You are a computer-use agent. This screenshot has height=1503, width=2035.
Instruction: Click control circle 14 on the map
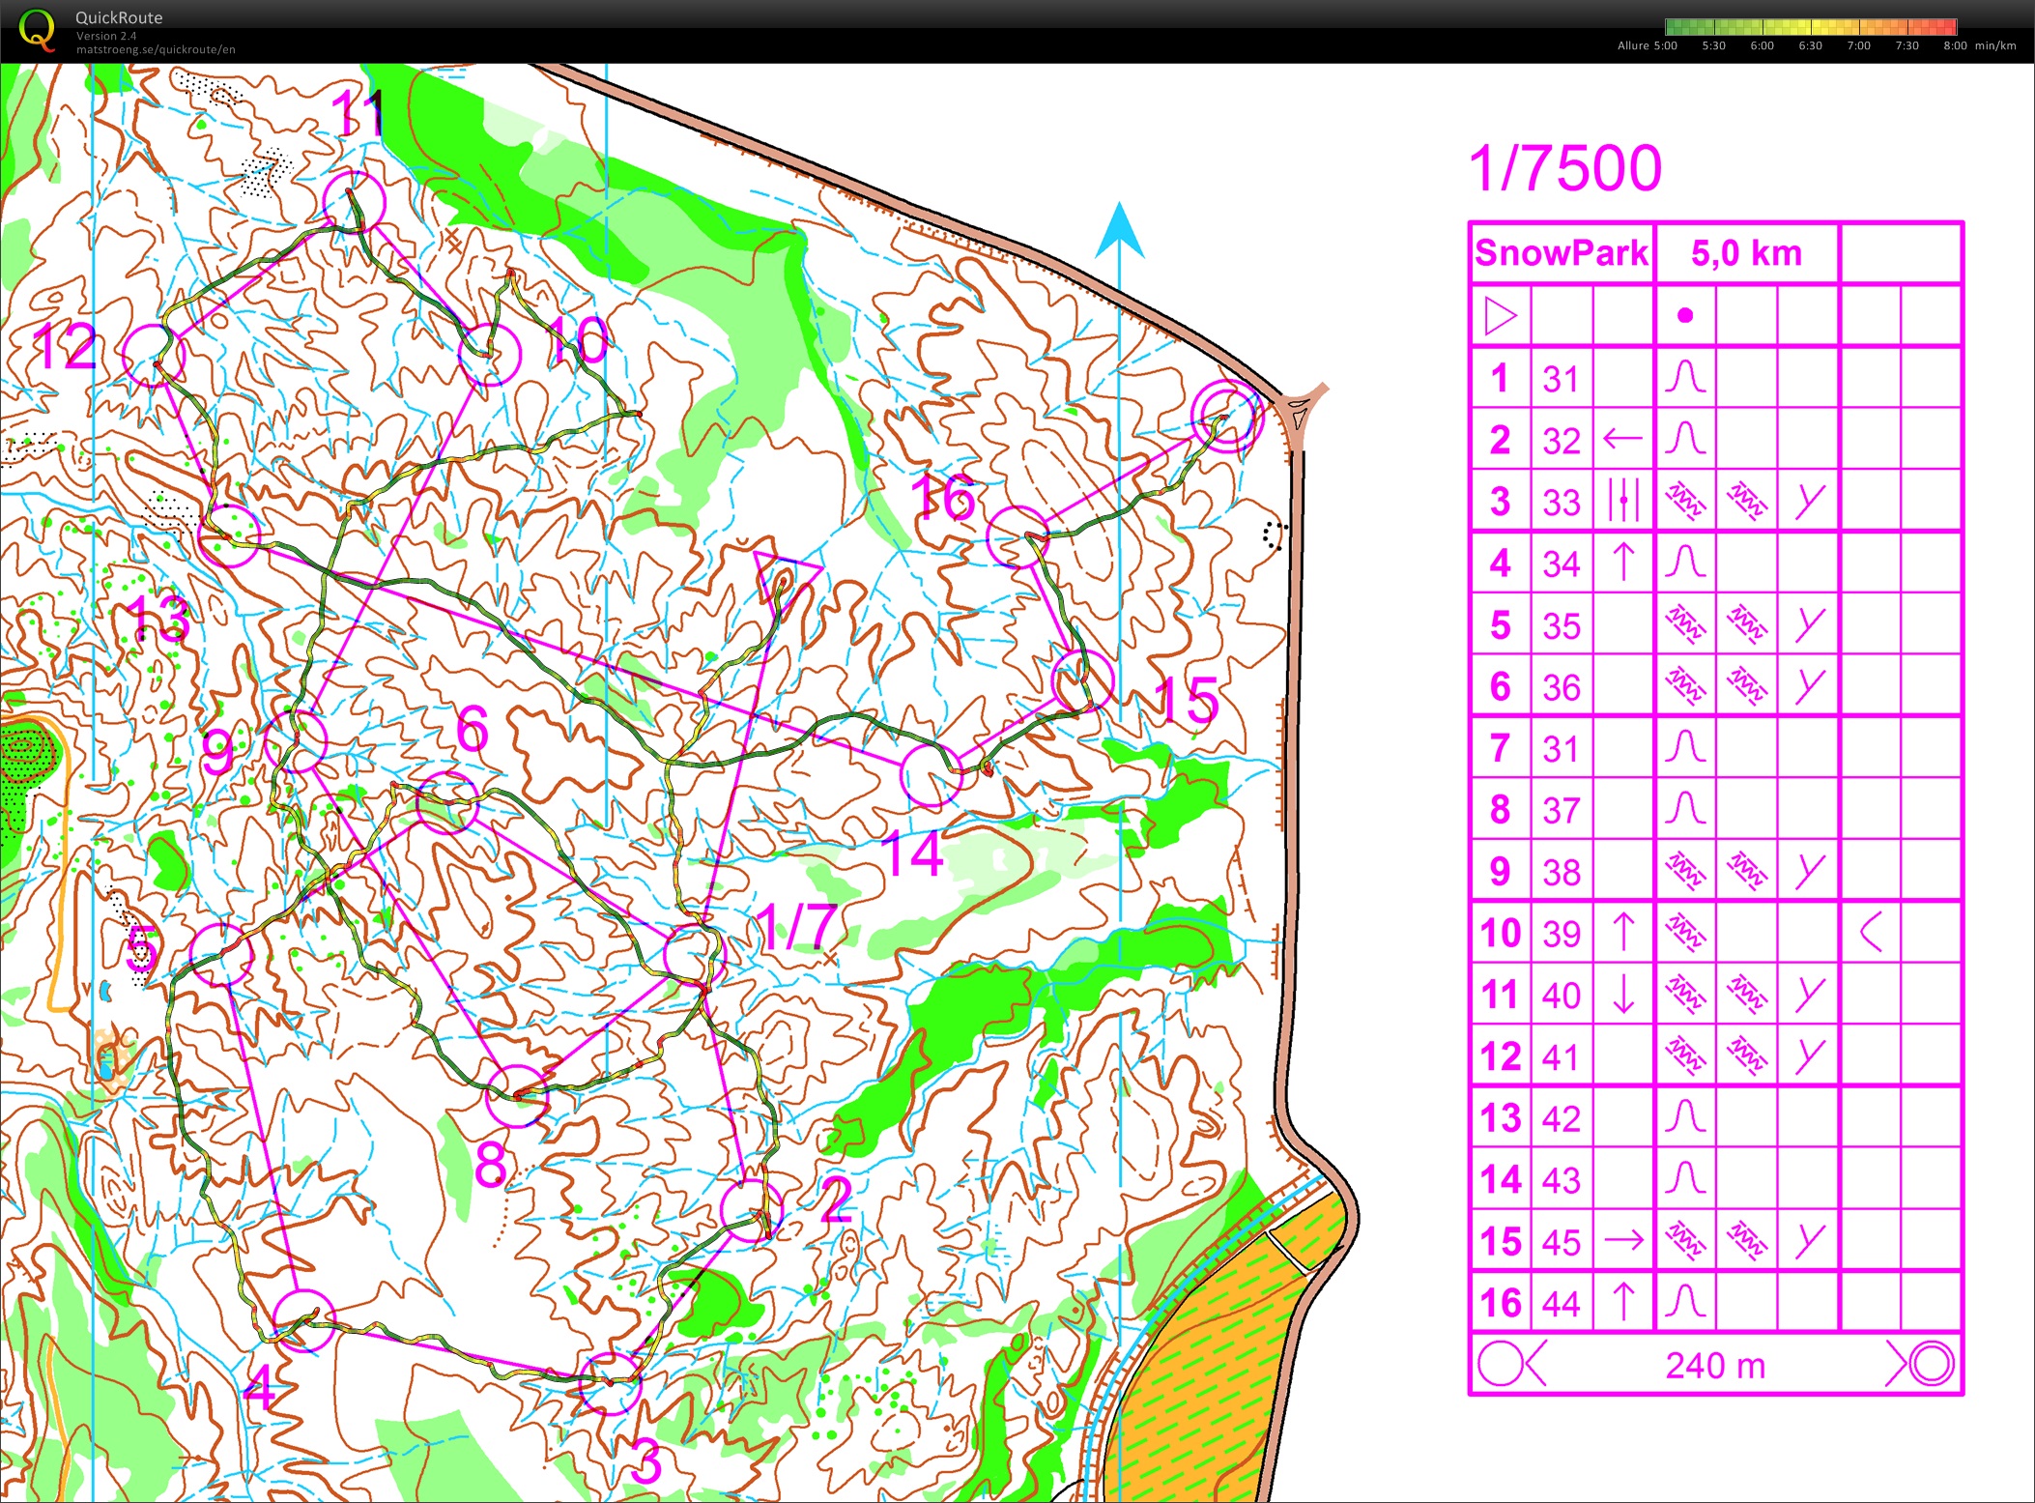[x=932, y=775]
